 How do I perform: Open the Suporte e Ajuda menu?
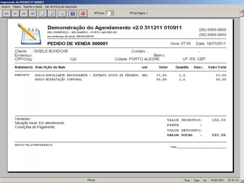point(33,7)
